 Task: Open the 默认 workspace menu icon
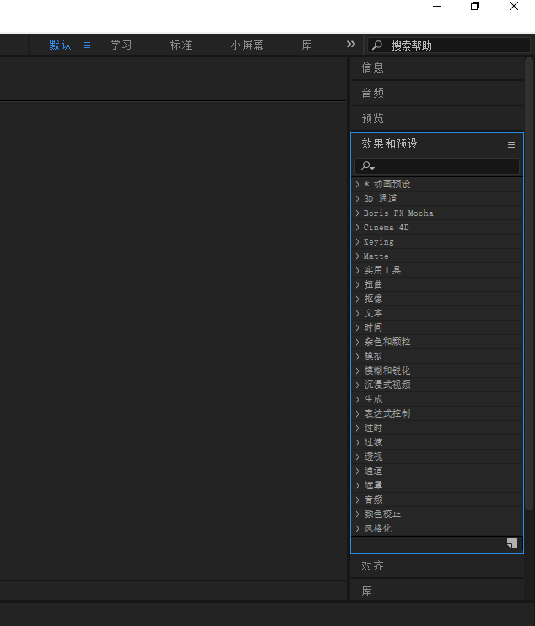point(87,45)
